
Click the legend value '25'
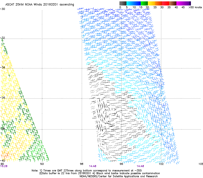[155, 7]
